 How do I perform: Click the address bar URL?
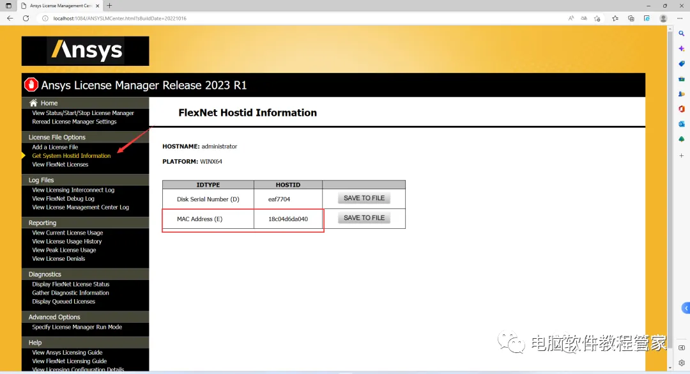(x=119, y=19)
